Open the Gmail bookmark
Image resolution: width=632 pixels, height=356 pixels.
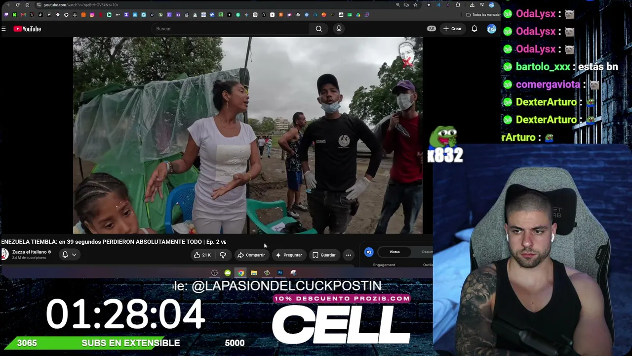click(23, 15)
